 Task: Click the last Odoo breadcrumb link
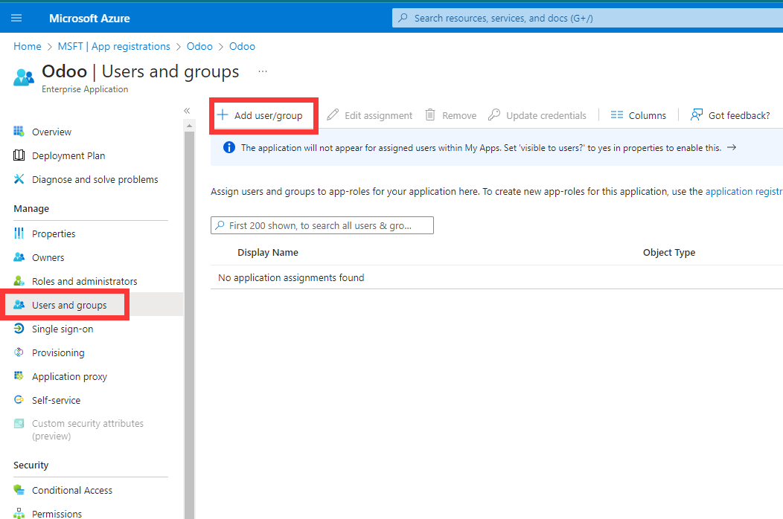pos(242,46)
